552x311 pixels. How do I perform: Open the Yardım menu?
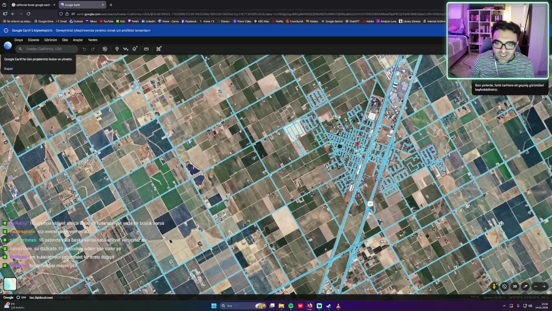93,40
